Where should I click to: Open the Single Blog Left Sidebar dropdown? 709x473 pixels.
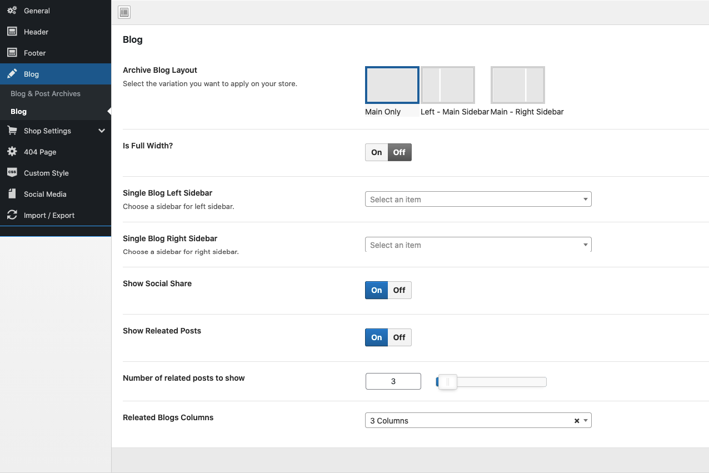(x=478, y=200)
